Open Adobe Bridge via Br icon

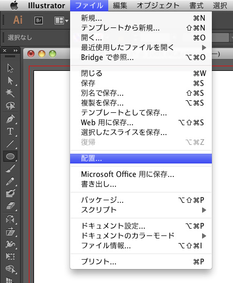39,20
